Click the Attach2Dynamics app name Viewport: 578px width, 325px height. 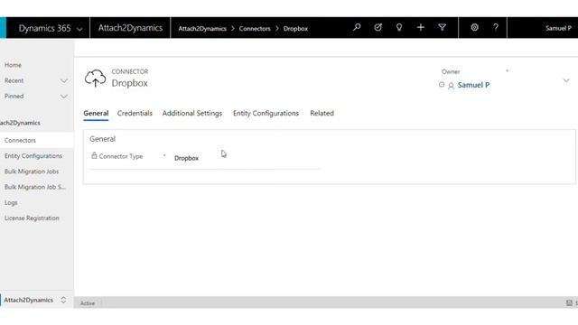pos(130,28)
